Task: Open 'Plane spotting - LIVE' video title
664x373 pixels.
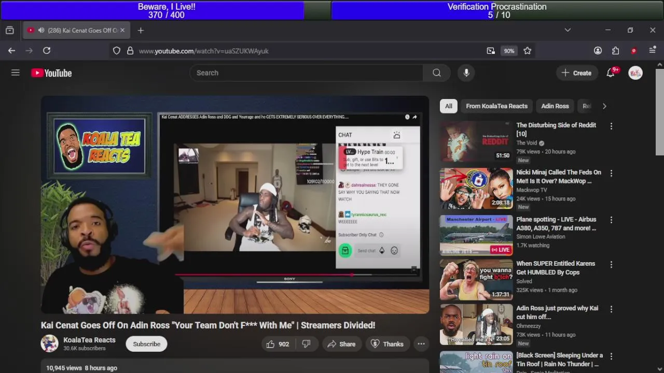Action: pyautogui.click(x=556, y=224)
